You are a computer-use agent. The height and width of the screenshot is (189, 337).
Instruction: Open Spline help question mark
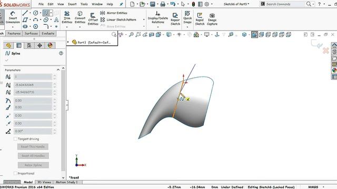pyautogui.click(x=61, y=54)
